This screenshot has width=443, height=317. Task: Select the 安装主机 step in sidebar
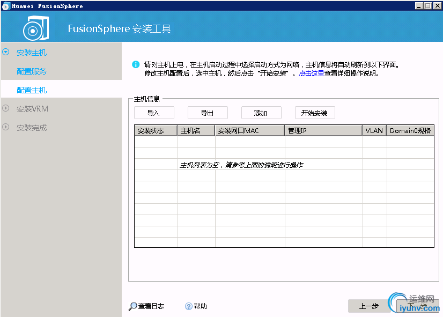32,53
